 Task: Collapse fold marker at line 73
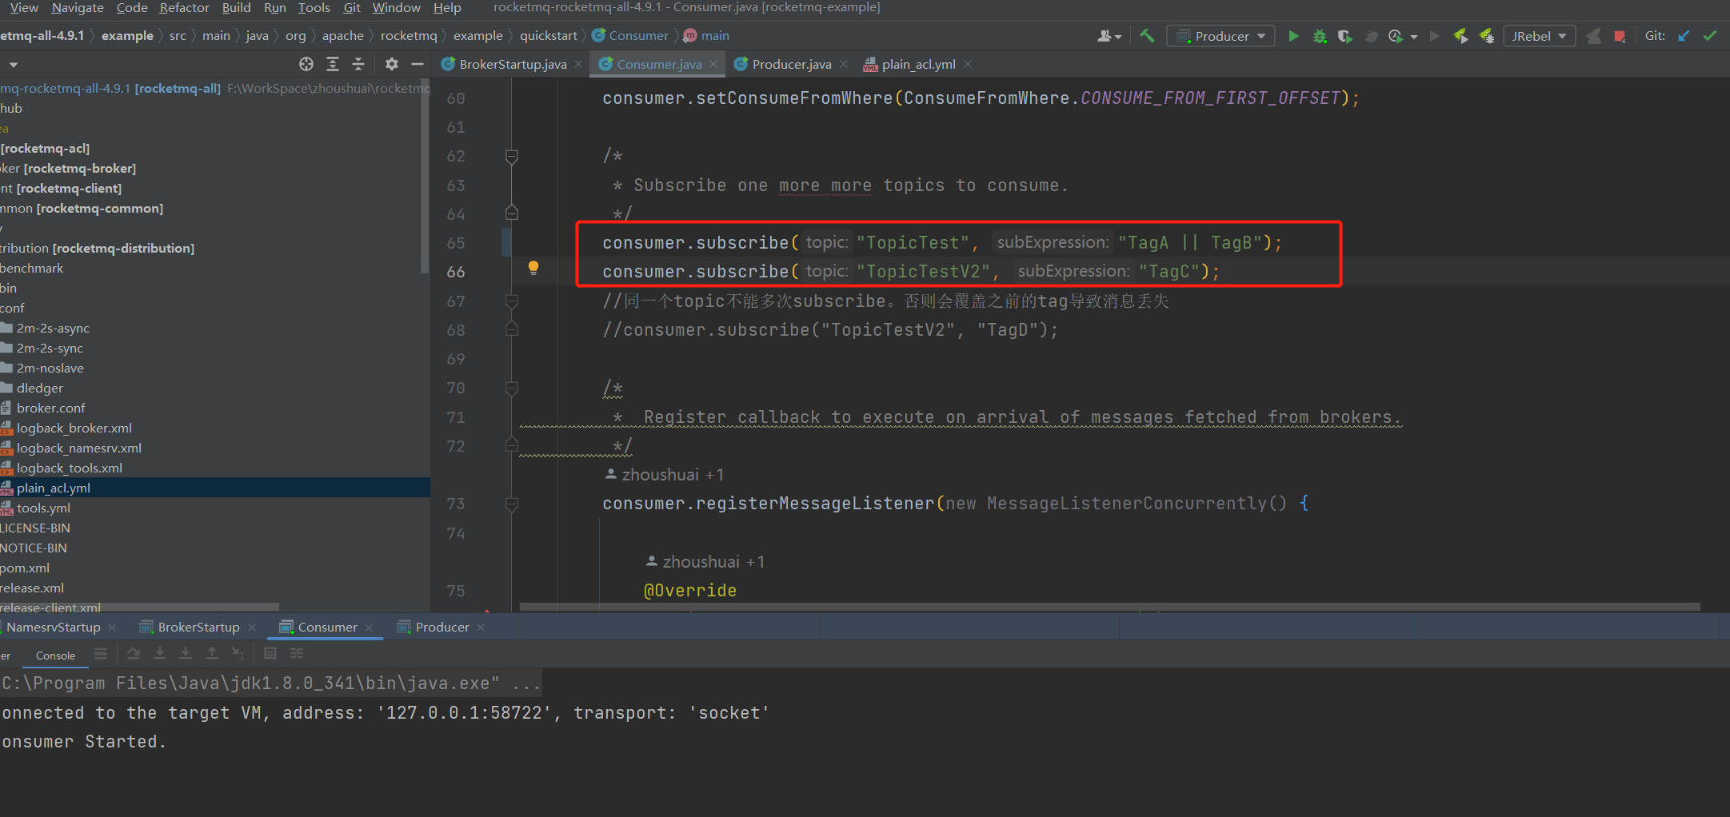(512, 504)
